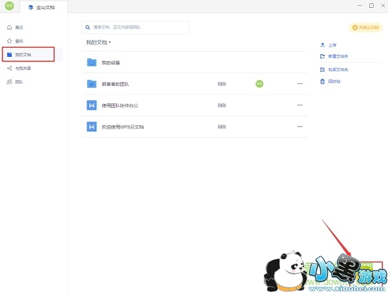Expand the 我的文档 dropdown header
This screenshot has width=388, height=294.
[98, 43]
